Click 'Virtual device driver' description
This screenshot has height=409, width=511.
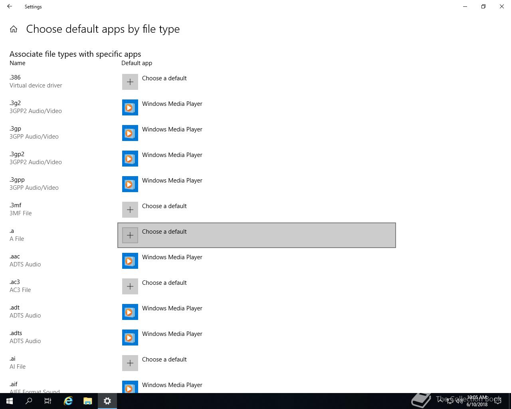36,85
